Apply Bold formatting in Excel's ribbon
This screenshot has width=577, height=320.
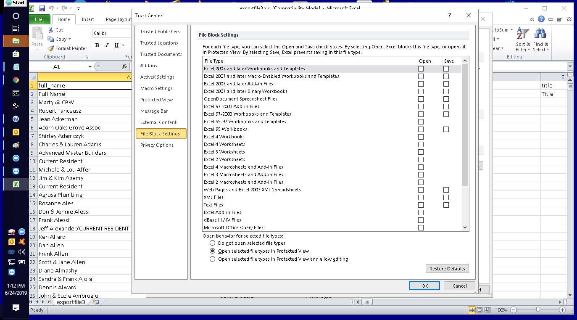point(97,45)
